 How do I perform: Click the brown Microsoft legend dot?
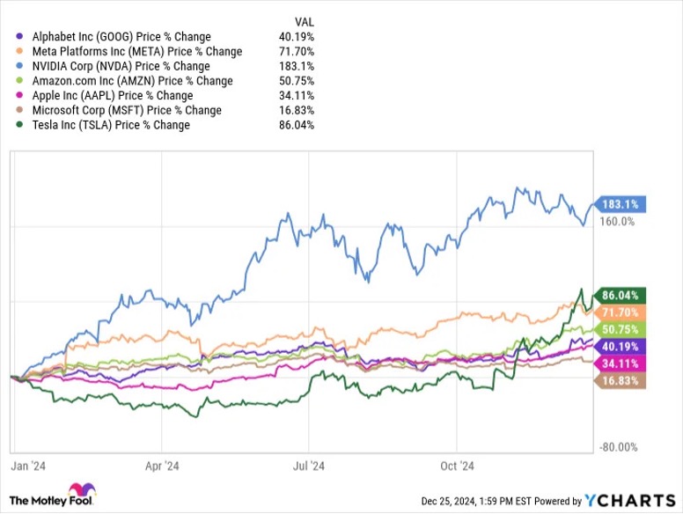19,110
